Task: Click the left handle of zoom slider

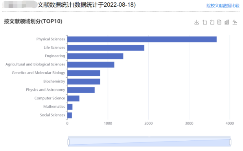Action: 68,142
